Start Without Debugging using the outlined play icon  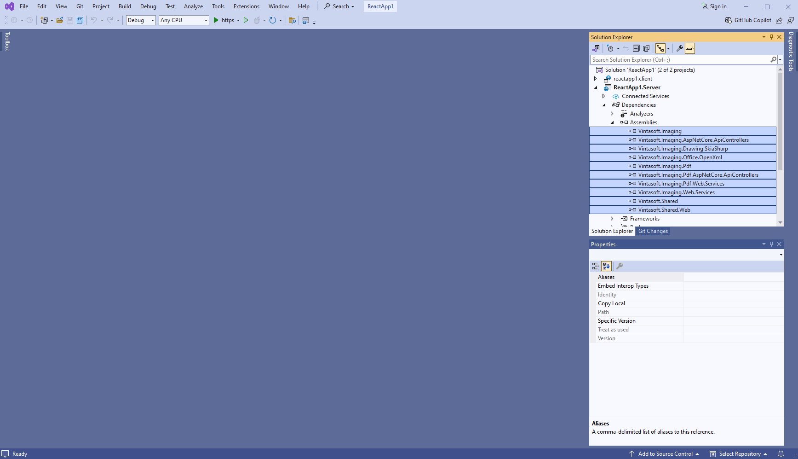point(246,20)
